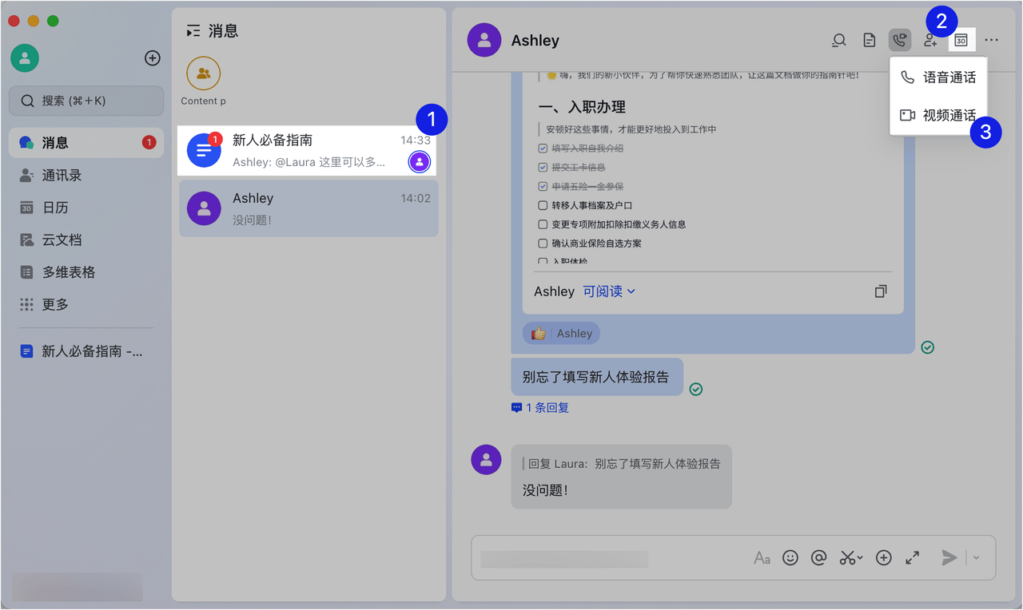Screen dimensions: 1023x610
Task: Open 更多 in the sidebar
Action: [x=86, y=304]
